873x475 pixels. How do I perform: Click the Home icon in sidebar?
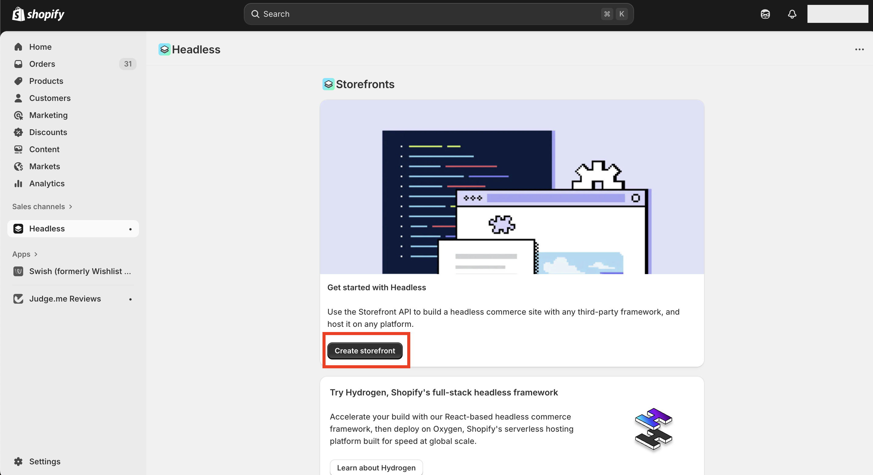pyautogui.click(x=18, y=47)
